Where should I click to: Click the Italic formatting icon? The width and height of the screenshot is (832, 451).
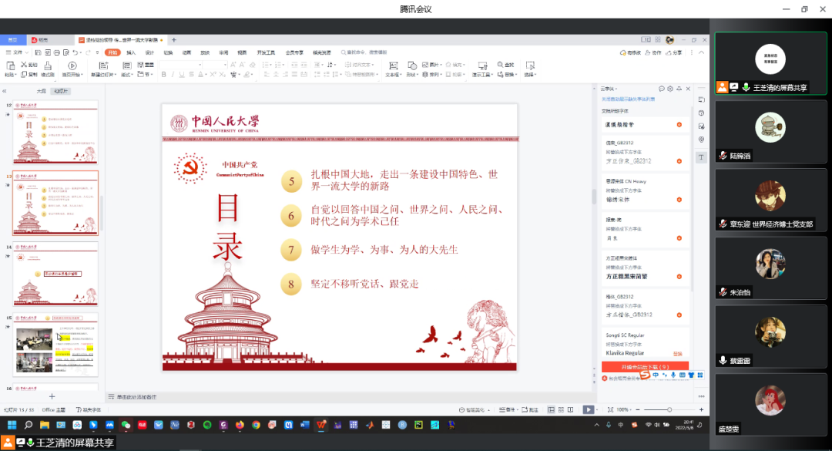173,75
